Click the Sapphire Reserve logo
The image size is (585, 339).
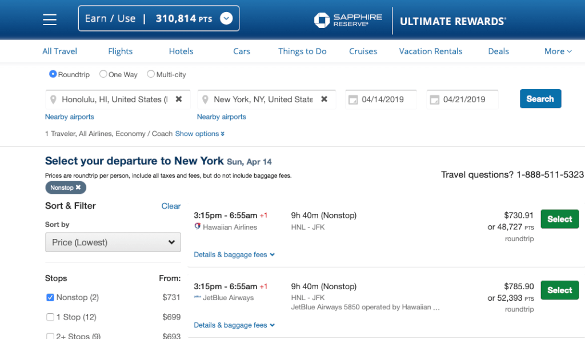click(x=348, y=20)
